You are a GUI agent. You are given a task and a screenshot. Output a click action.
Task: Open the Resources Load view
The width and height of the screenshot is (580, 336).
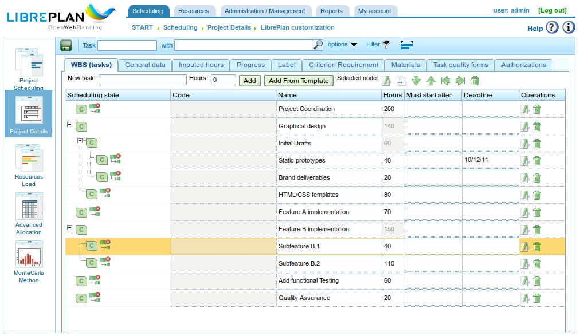click(x=29, y=165)
